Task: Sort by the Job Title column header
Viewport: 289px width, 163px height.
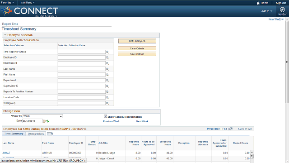Action: (103, 143)
